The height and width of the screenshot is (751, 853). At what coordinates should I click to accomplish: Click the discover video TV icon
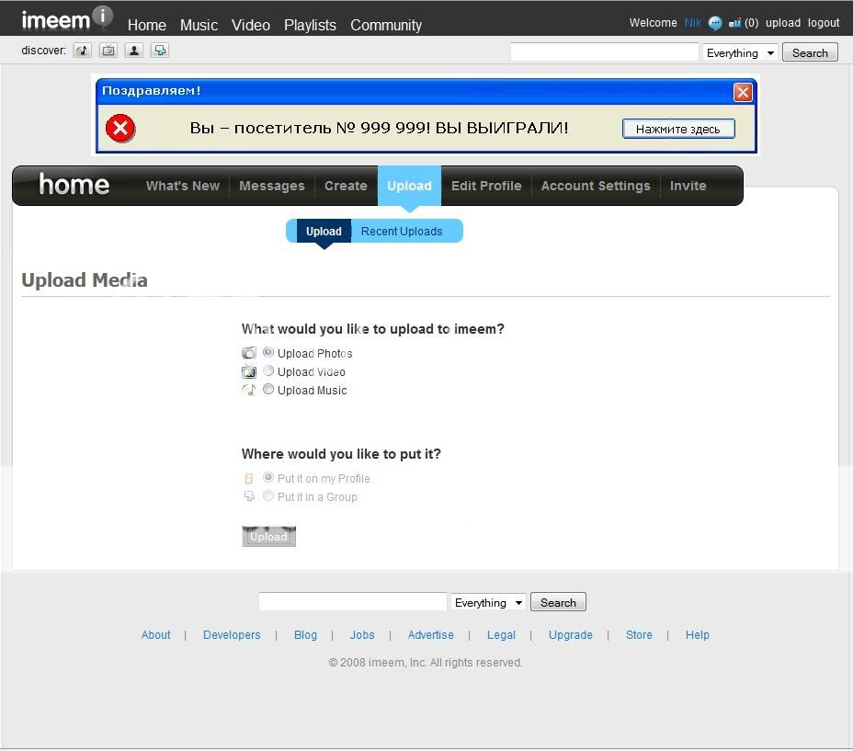click(108, 51)
